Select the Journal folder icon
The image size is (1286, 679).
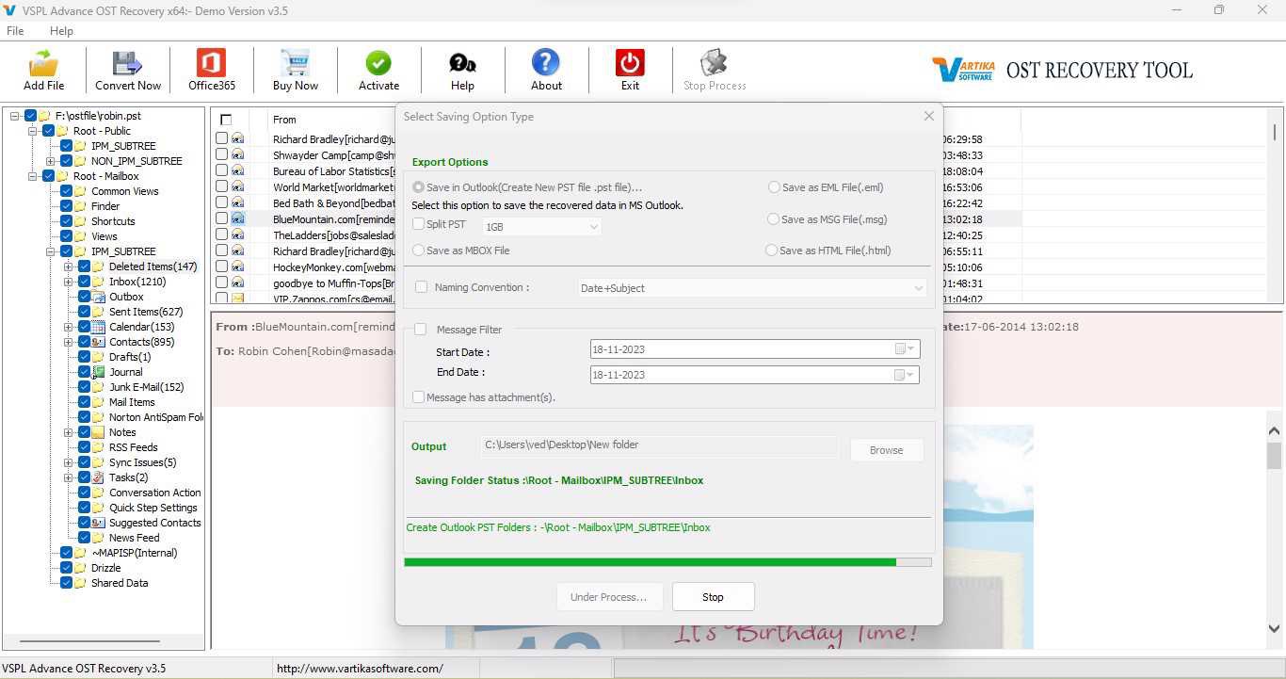click(98, 372)
